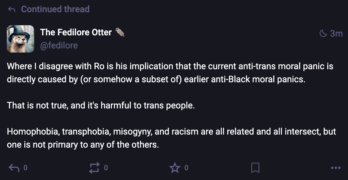Bookmark this post

tap(255, 168)
